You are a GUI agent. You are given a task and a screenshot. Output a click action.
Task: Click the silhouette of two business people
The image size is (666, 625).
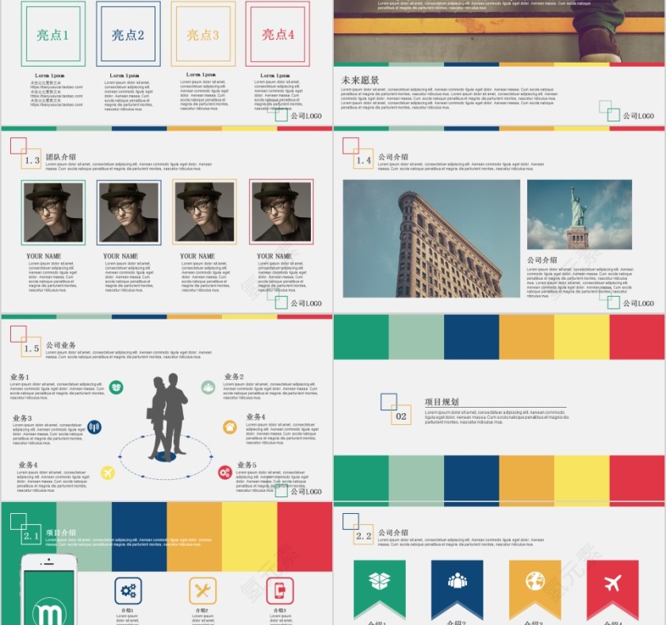[x=166, y=416]
